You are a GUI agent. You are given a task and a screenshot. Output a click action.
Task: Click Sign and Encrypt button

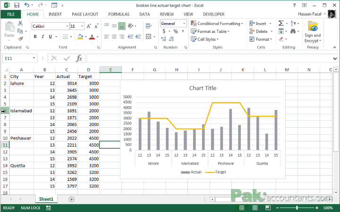pos(313,32)
